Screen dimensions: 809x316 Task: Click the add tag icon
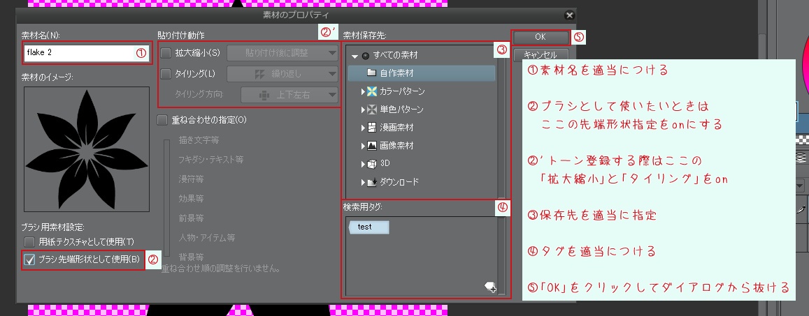[x=491, y=287]
